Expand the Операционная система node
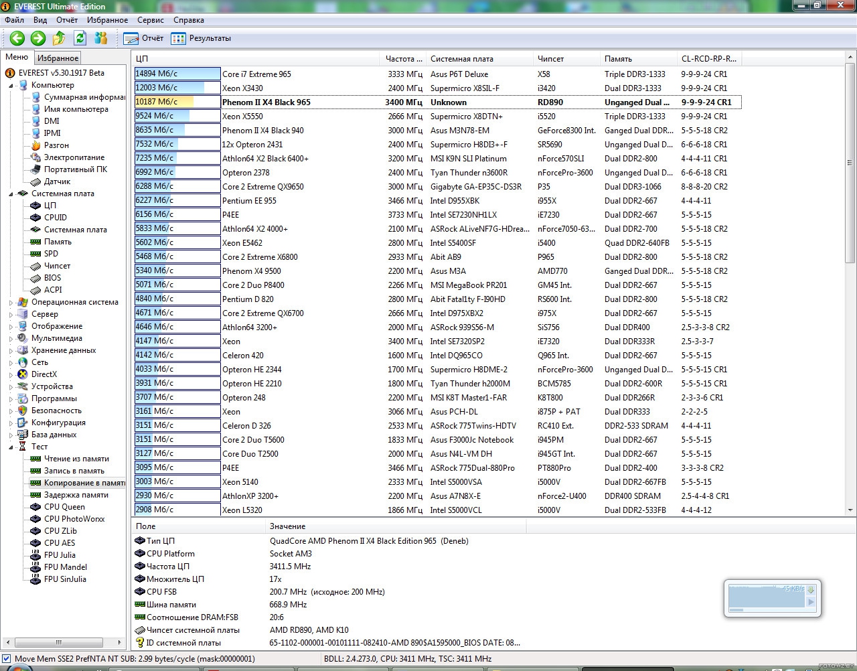The image size is (857, 671). tap(11, 303)
